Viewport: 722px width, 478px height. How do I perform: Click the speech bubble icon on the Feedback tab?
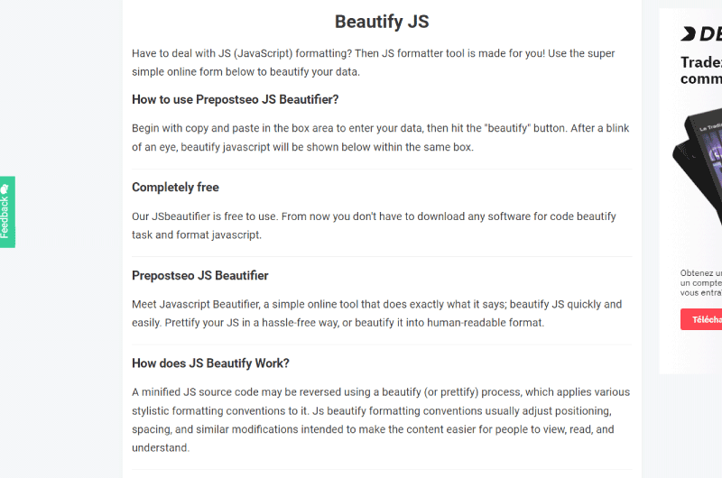coord(5,189)
